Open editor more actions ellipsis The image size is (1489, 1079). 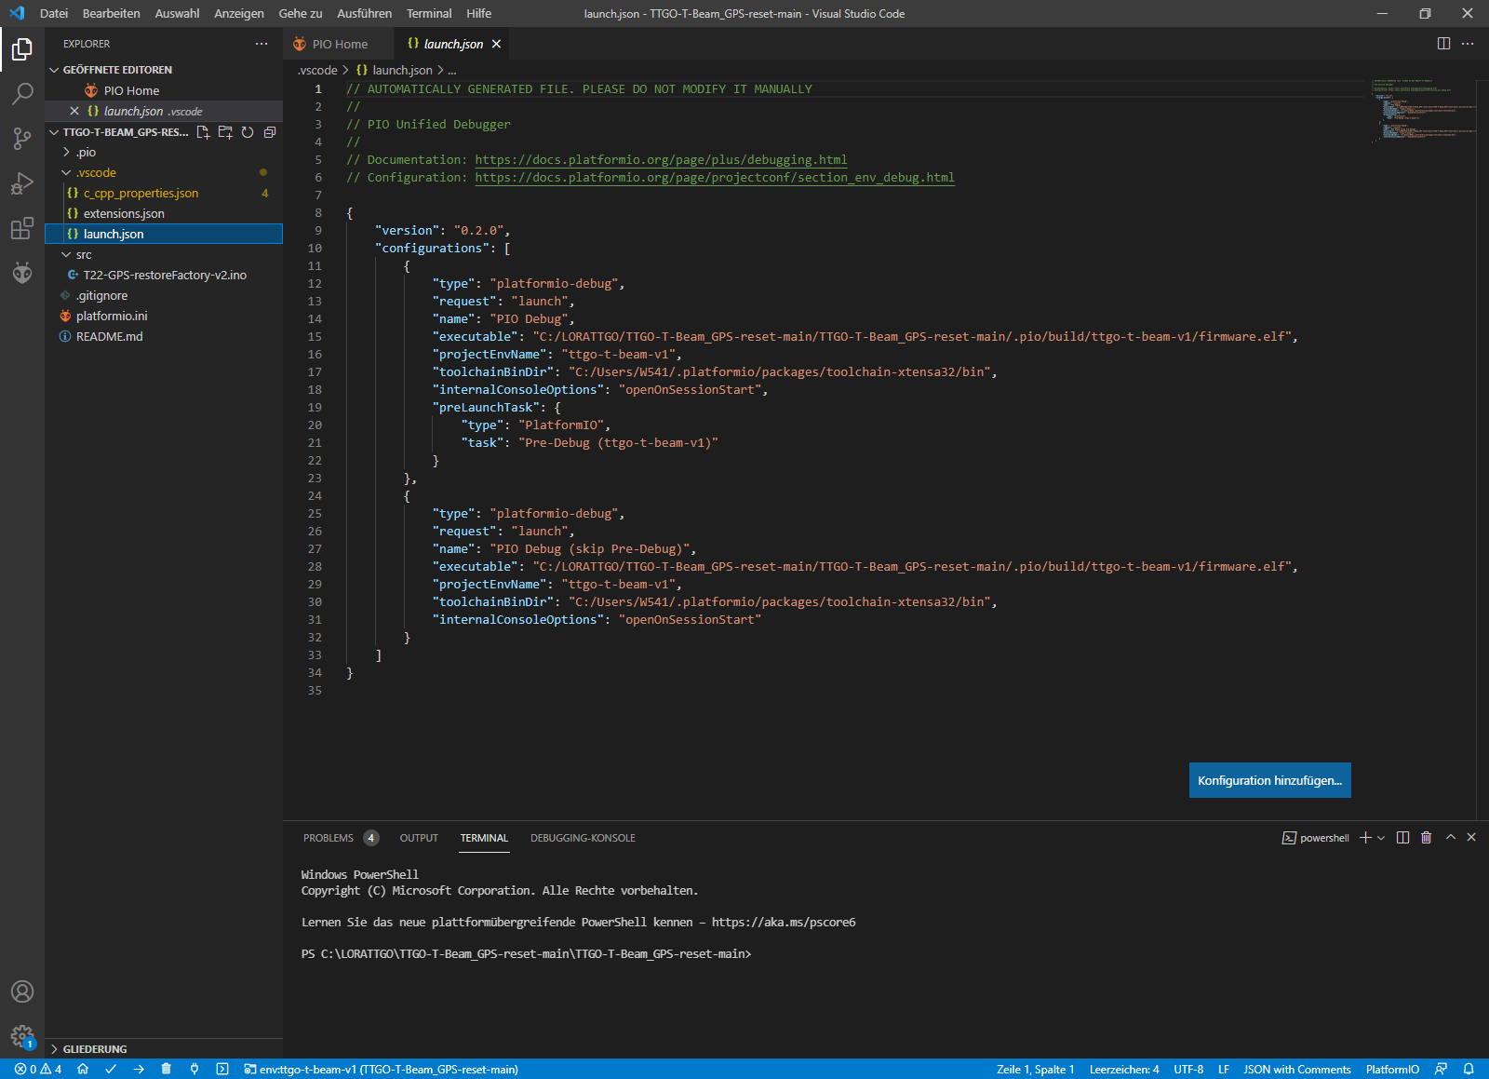pos(1468,44)
